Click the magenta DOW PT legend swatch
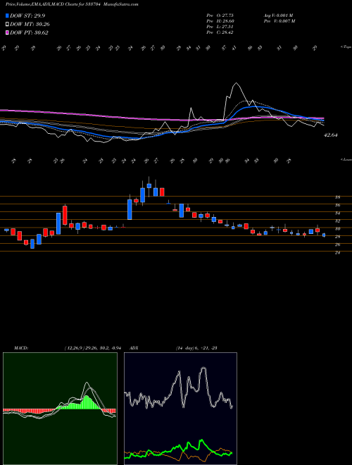This screenshot has height=465, width=352. point(7,32)
